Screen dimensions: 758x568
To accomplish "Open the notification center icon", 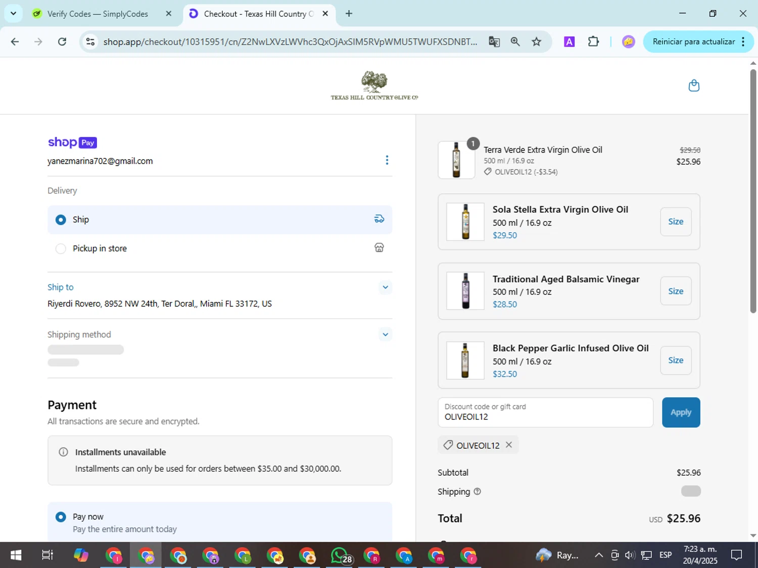I will click(737, 555).
